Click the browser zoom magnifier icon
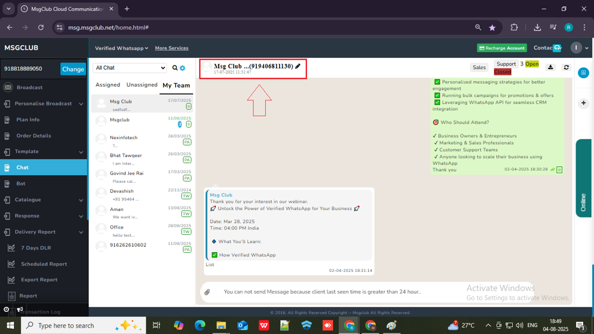Image resolution: width=594 pixels, height=334 pixels. [478, 27]
